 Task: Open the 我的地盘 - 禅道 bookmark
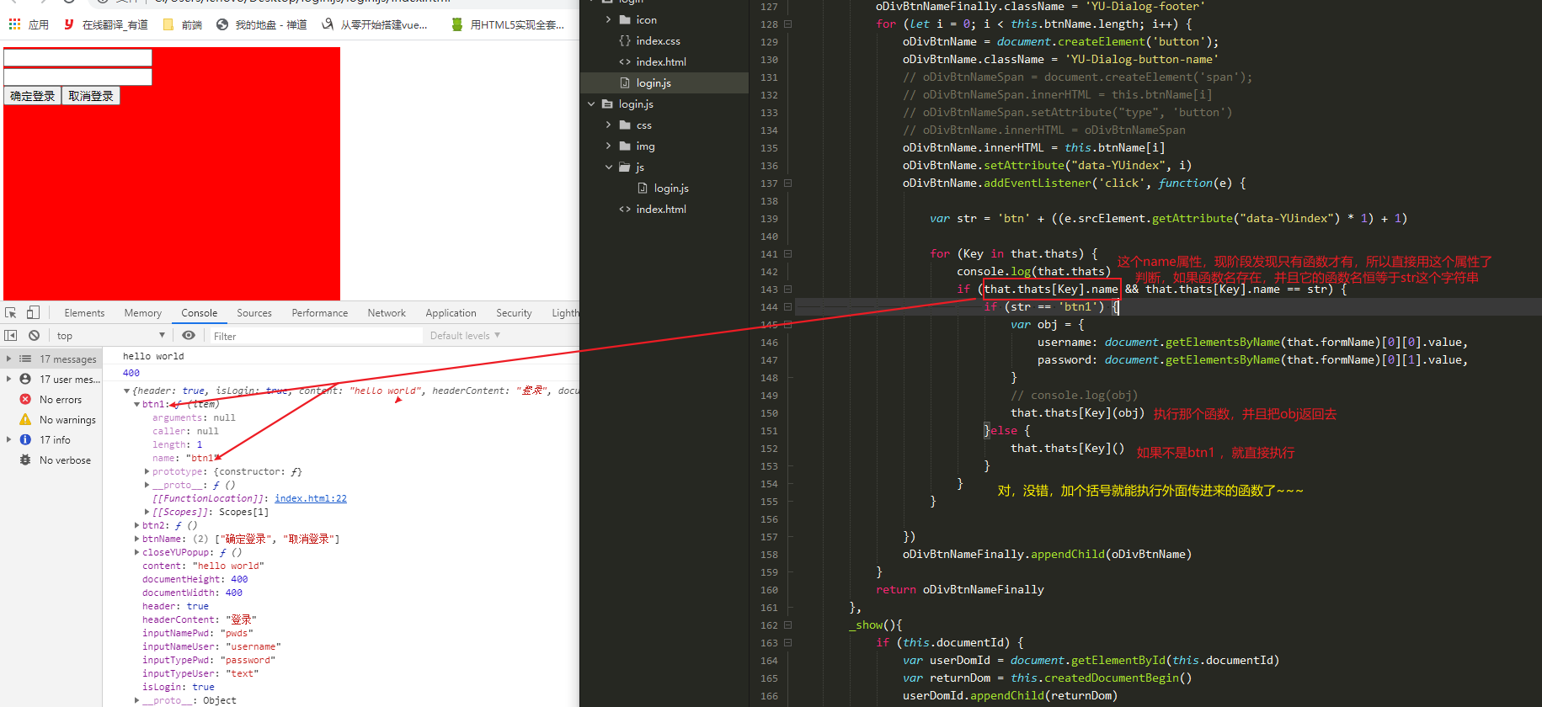262,24
